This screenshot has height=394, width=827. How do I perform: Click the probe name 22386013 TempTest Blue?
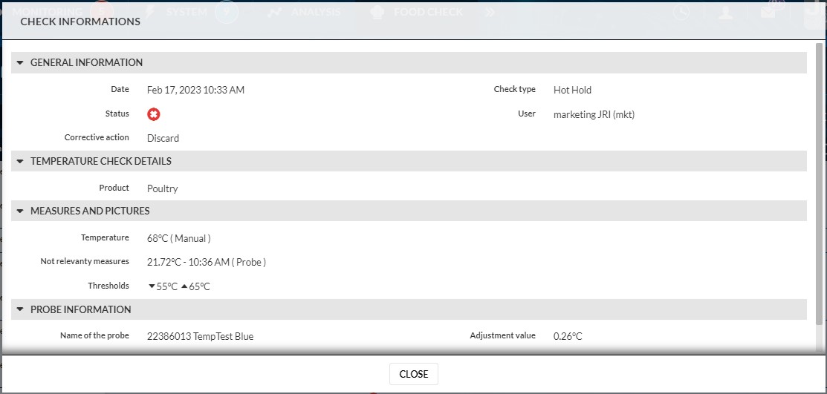[x=201, y=336]
